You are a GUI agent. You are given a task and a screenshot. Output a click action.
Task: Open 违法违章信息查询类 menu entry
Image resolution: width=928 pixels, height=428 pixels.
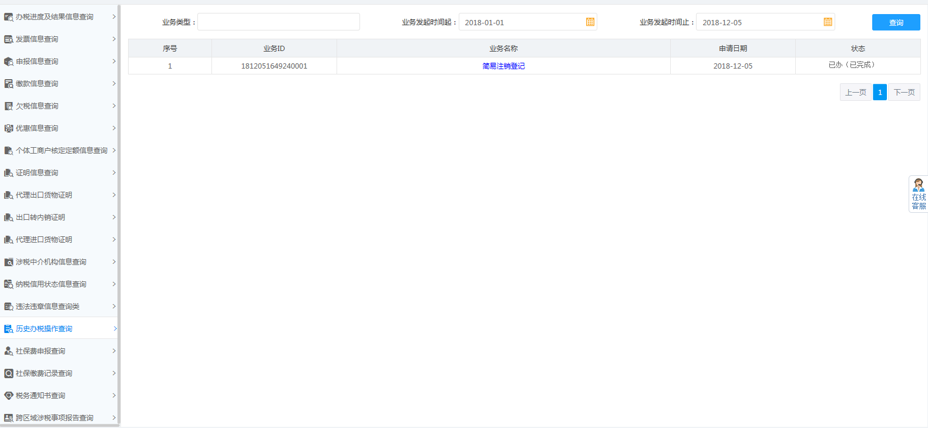(48, 307)
